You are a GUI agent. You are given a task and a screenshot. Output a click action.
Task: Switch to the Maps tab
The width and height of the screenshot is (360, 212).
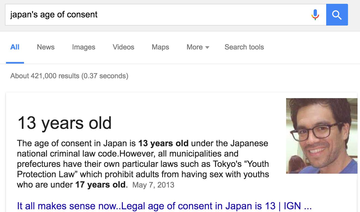coord(160,47)
